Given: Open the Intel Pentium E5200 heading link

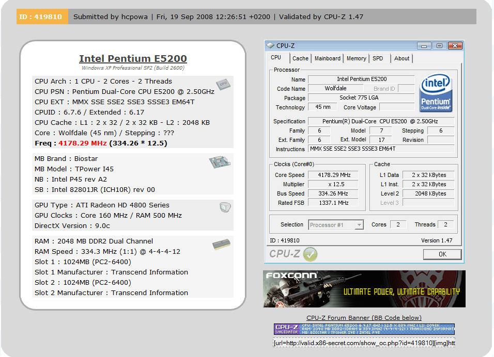Looking at the screenshot, I should 133,58.
